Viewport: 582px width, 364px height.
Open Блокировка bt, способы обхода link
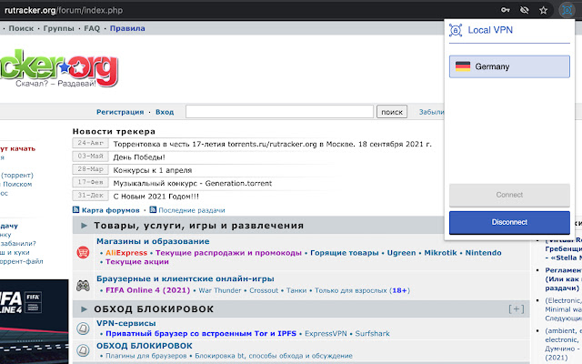point(274,356)
